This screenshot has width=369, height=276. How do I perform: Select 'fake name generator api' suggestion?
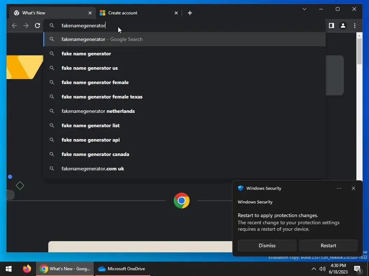tap(185, 140)
